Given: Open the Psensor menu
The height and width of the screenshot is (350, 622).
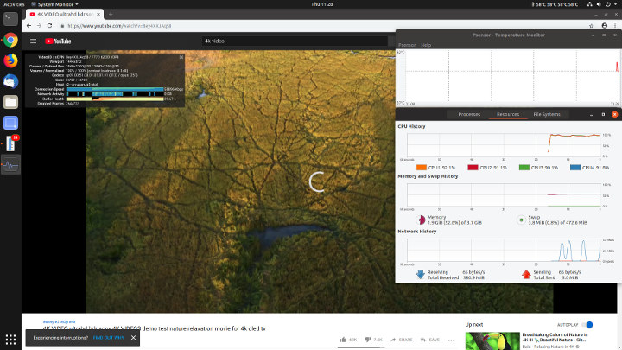Looking at the screenshot, I should click(x=407, y=45).
